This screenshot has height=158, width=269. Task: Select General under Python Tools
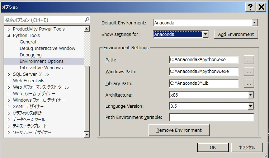[28, 42]
